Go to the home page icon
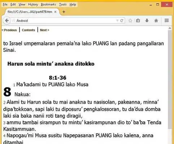This screenshot has height=144, width=174. coord(156,21)
